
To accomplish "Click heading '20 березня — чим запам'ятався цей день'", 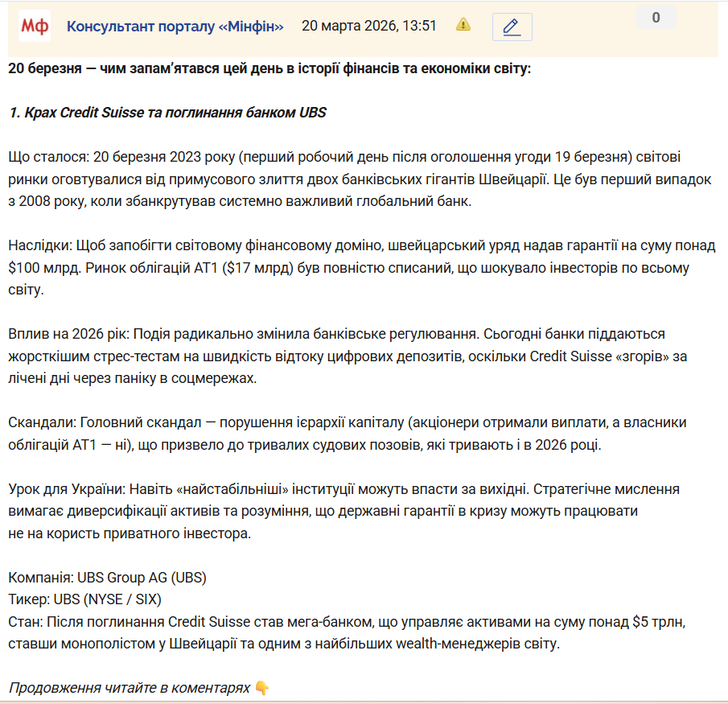I will pos(269,68).
